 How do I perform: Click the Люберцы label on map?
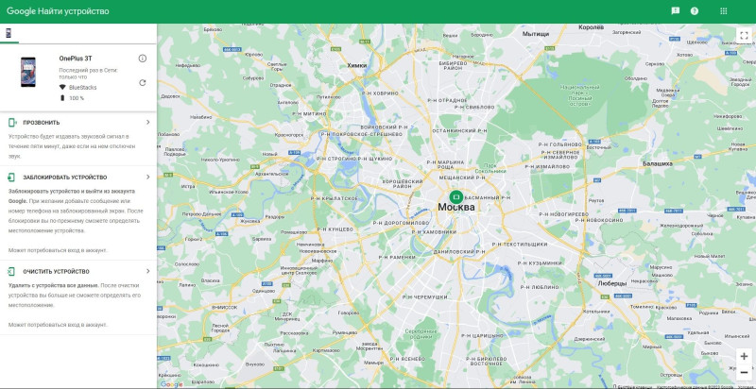[611, 283]
